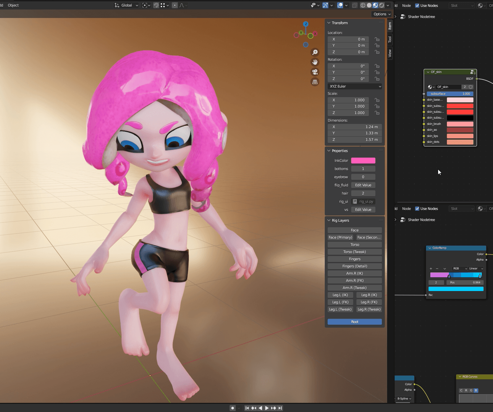The height and width of the screenshot is (412, 493).
Task: Click the Fingers (Detail) layer button
Action: (x=355, y=266)
